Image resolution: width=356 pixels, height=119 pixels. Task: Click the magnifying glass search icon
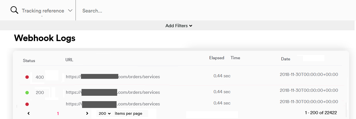coord(14,10)
